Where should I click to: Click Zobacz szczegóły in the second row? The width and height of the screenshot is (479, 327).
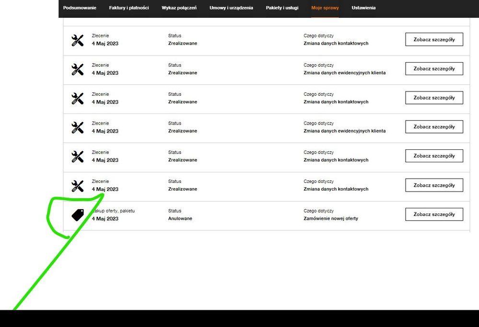pos(434,68)
